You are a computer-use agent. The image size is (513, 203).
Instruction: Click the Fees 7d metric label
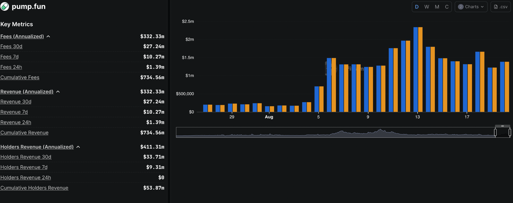pos(9,57)
